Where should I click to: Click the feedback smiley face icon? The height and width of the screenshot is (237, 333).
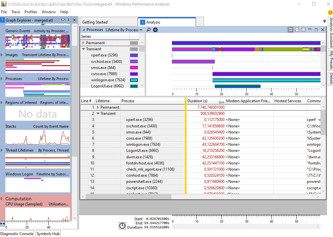330,13
